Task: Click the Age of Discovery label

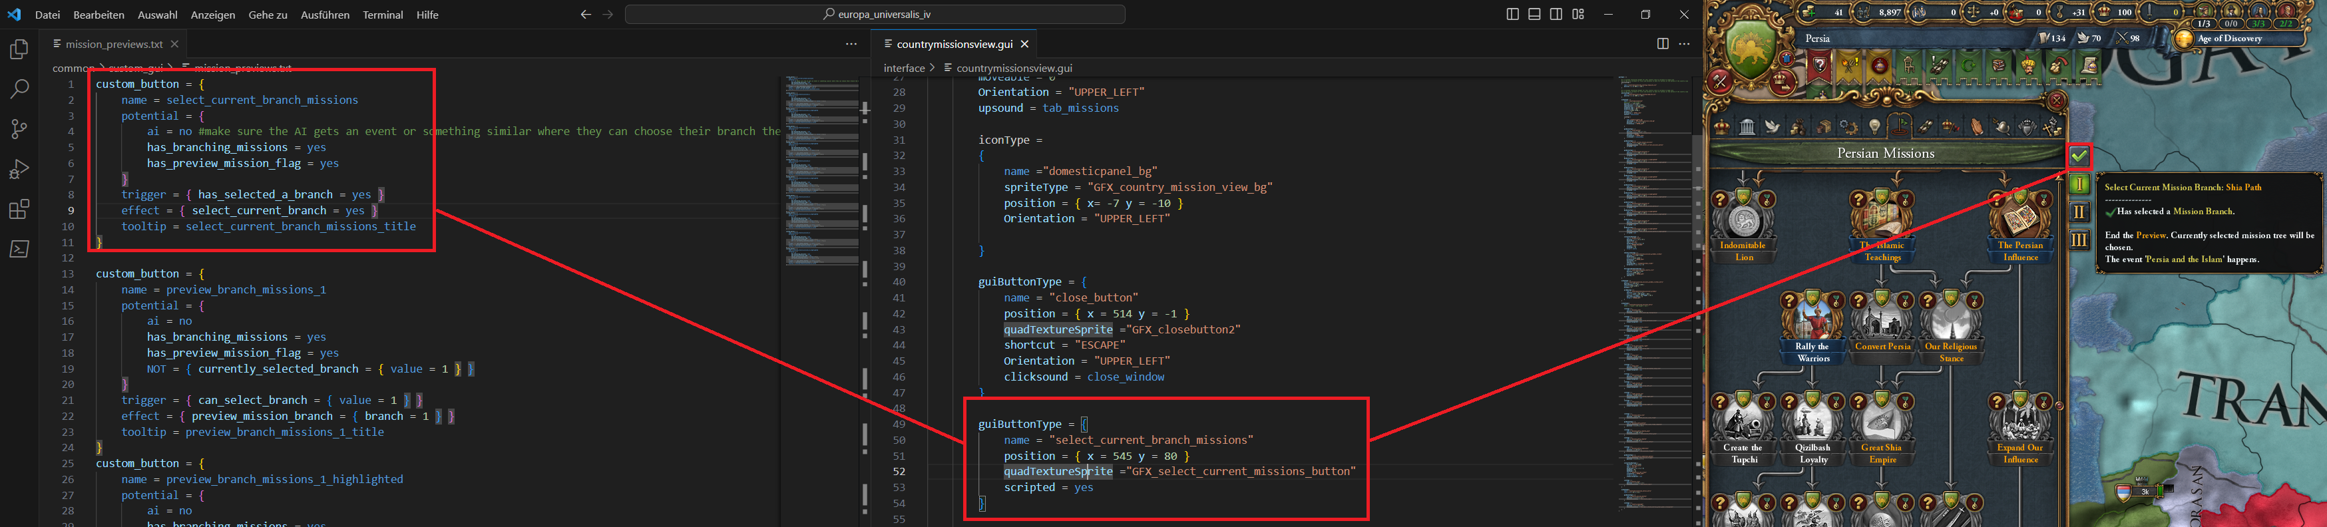Action: [x=2229, y=39]
